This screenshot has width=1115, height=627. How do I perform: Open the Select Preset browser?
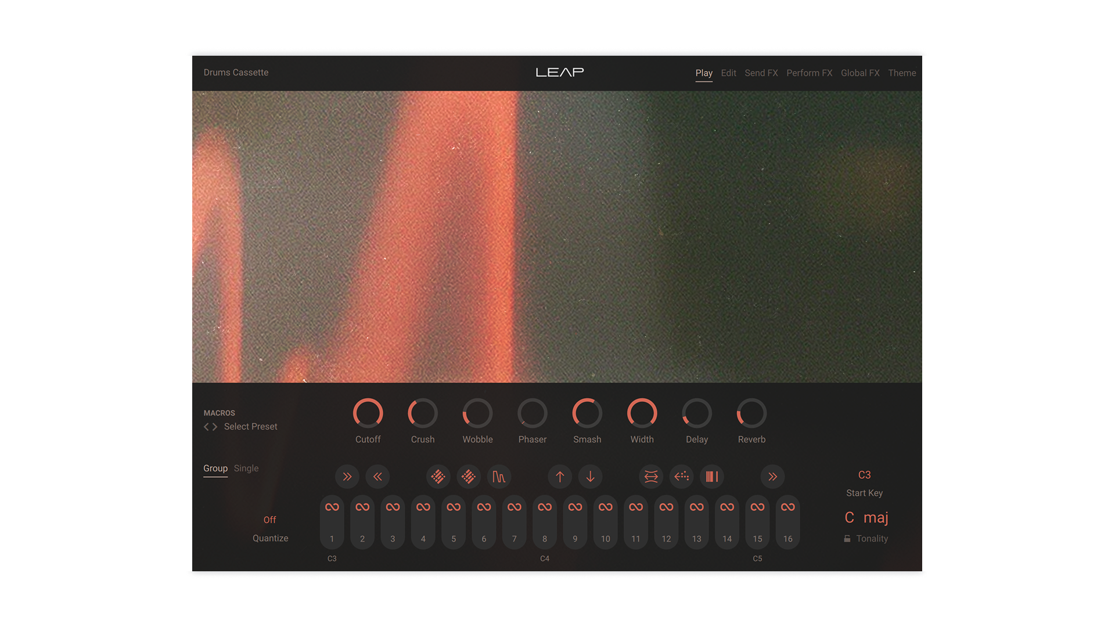tap(251, 426)
